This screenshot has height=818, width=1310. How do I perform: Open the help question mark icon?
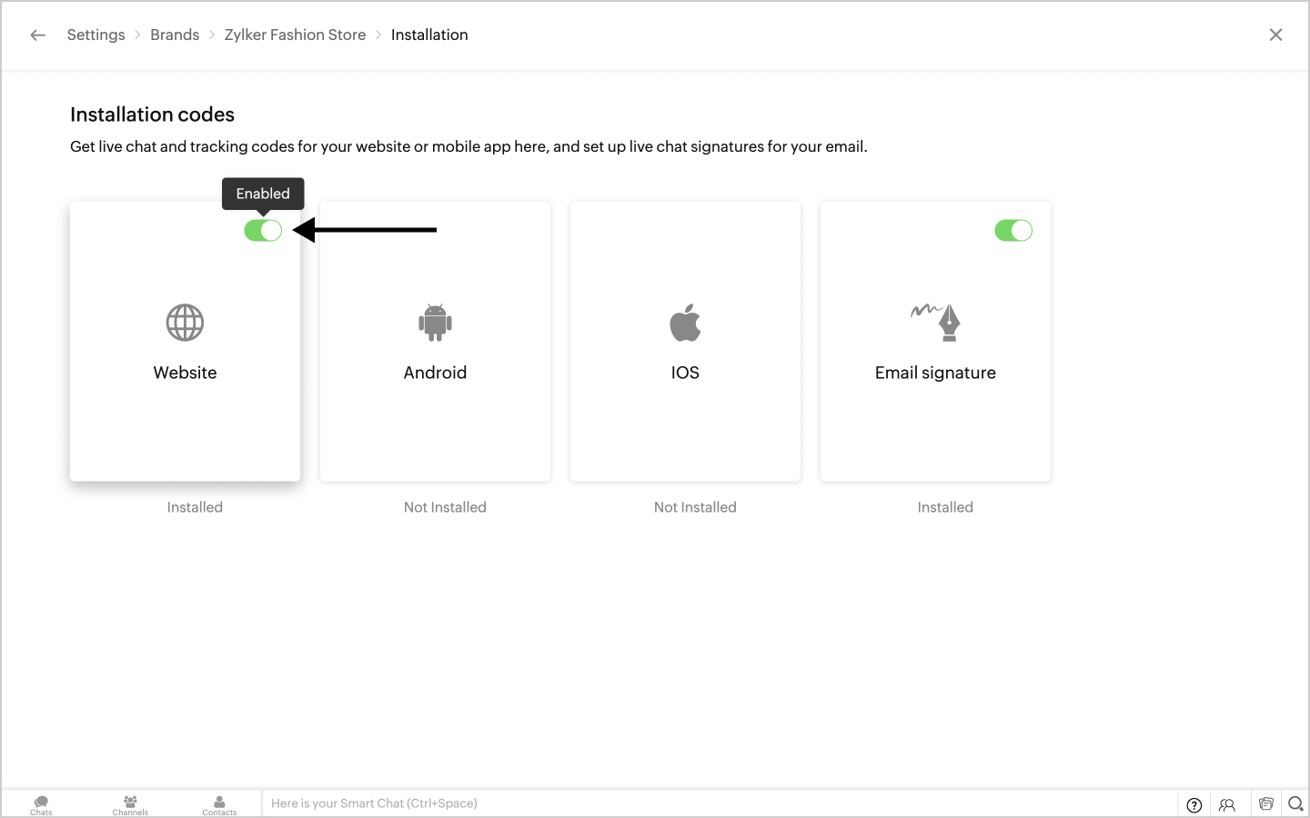(x=1194, y=804)
